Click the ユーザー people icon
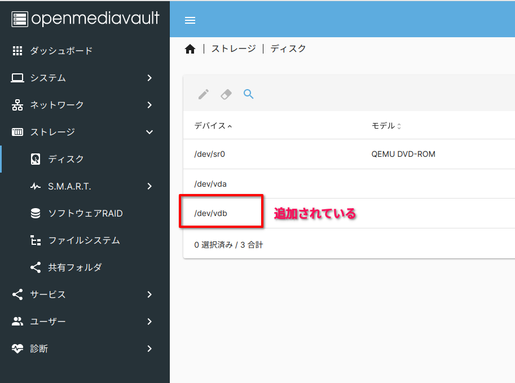 17,322
